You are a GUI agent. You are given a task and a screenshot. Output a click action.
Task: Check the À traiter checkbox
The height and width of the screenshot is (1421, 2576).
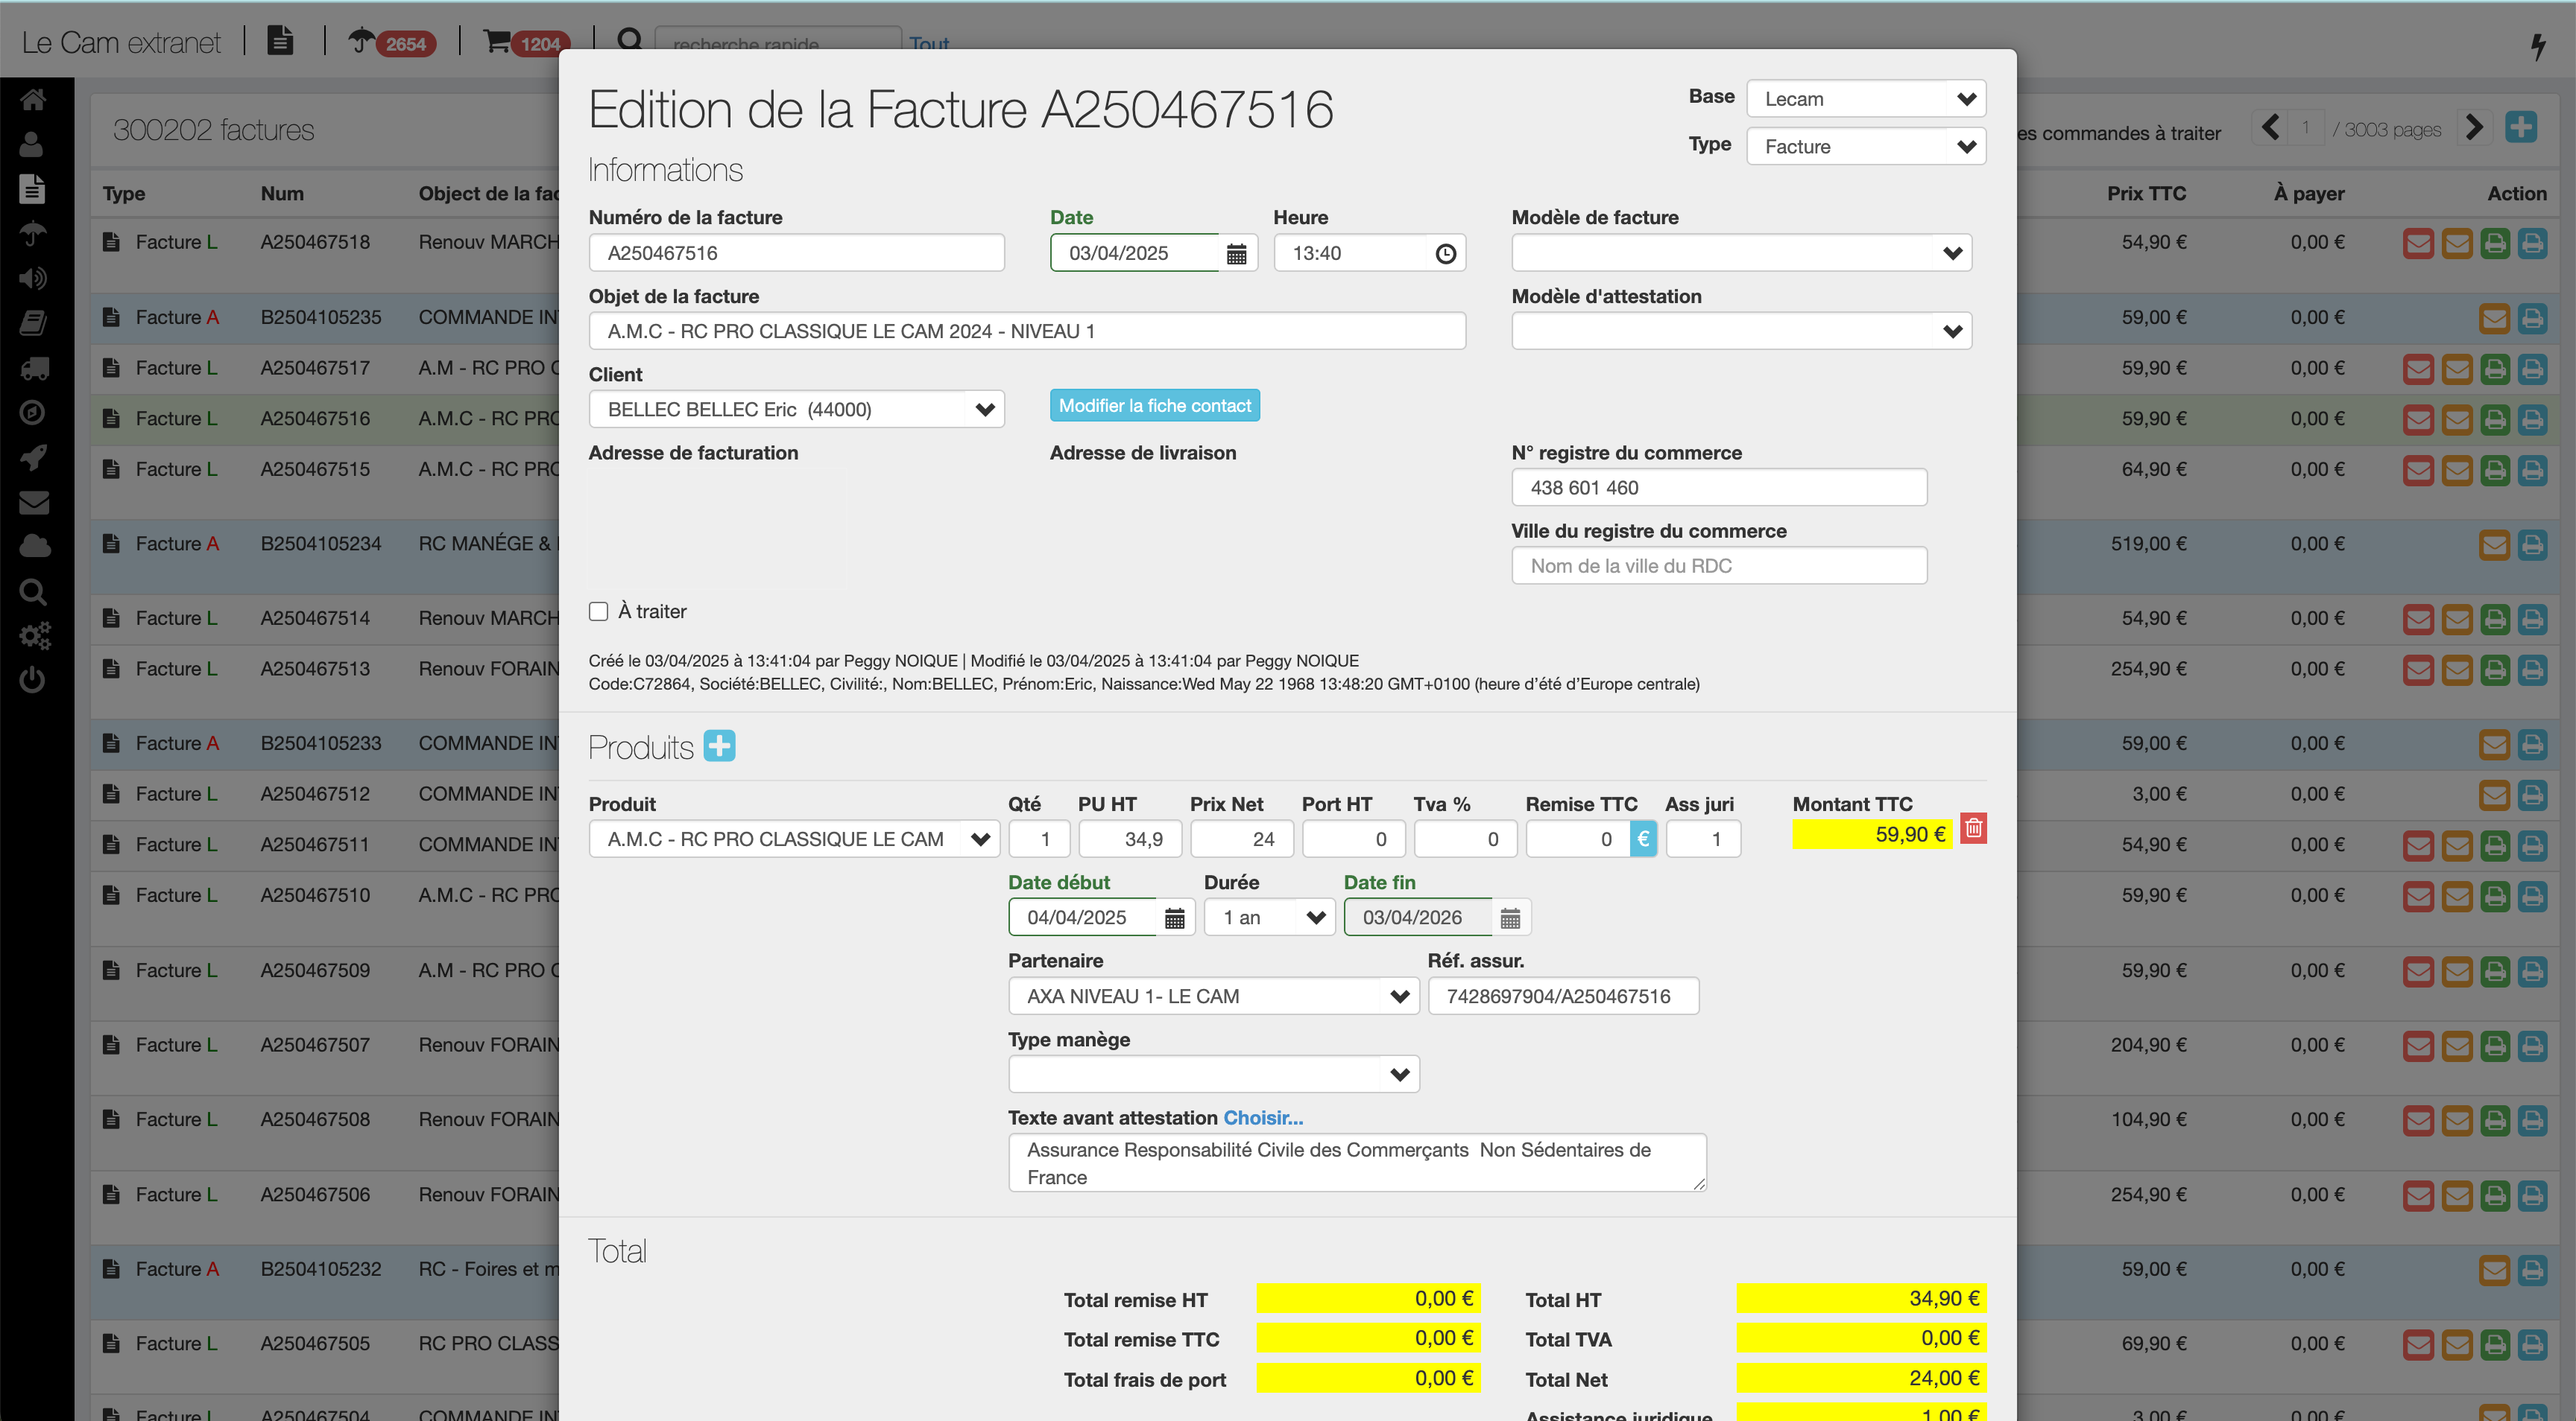(x=599, y=611)
